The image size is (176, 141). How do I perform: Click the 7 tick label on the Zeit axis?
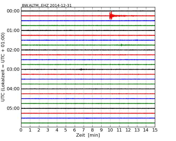tap(83, 130)
